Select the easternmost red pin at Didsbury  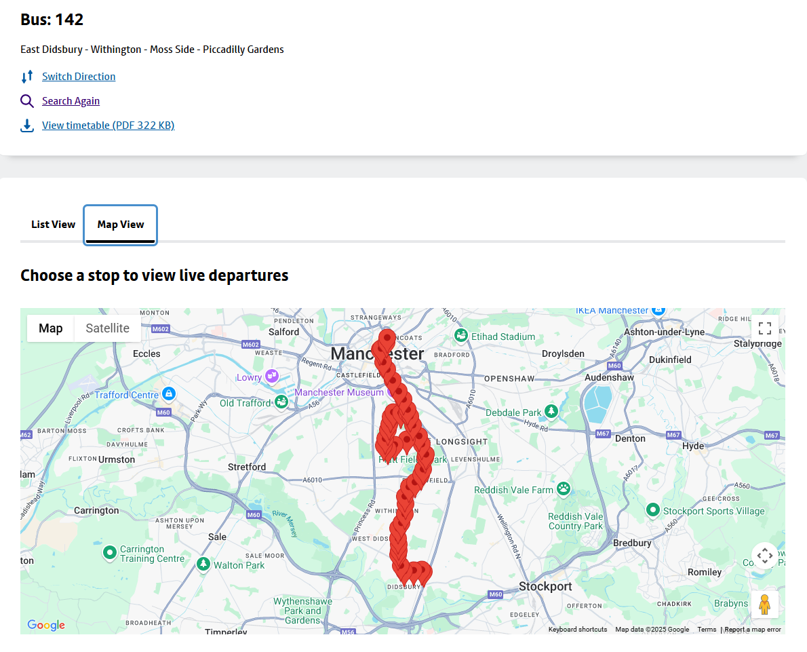(x=424, y=572)
